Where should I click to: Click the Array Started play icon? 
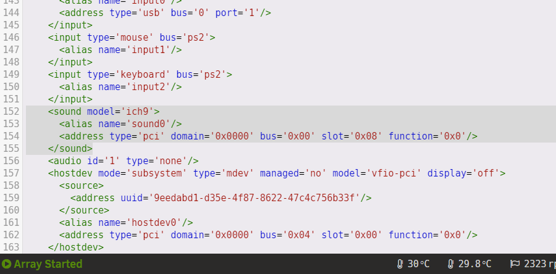tap(6, 264)
